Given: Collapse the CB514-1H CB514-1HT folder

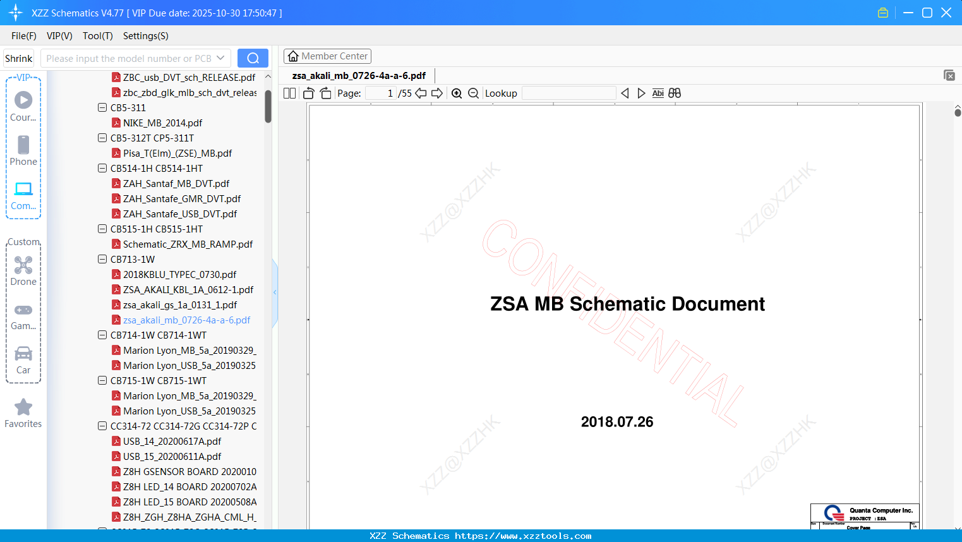Looking at the screenshot, I should 102,168.
